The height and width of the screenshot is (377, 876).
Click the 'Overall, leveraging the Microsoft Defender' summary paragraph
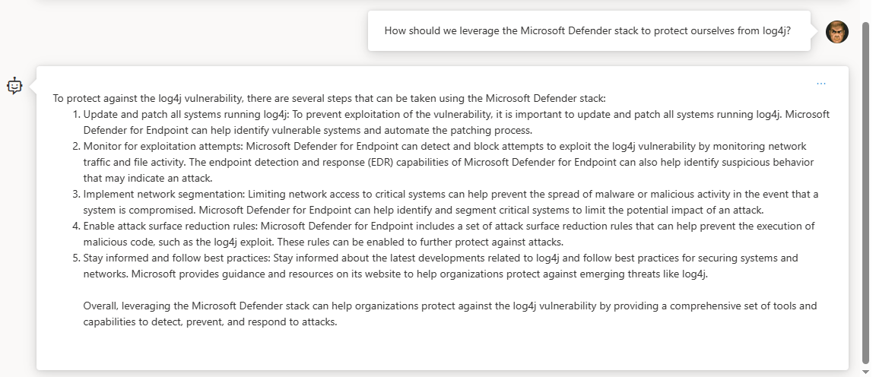coord(450,314)
